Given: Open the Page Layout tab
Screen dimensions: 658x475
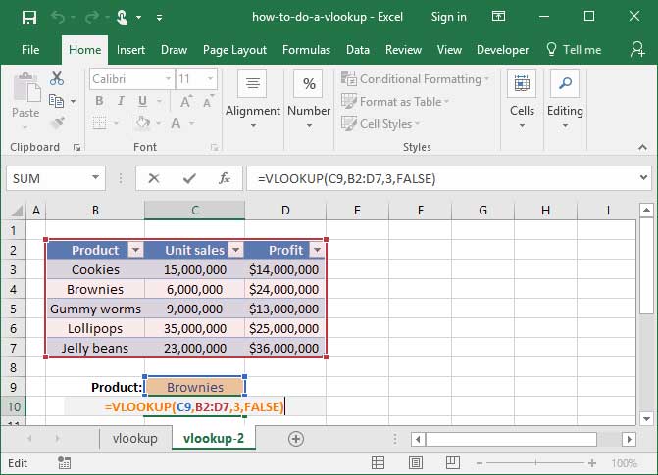Looking at the screenshot, I should click(234, 50).
